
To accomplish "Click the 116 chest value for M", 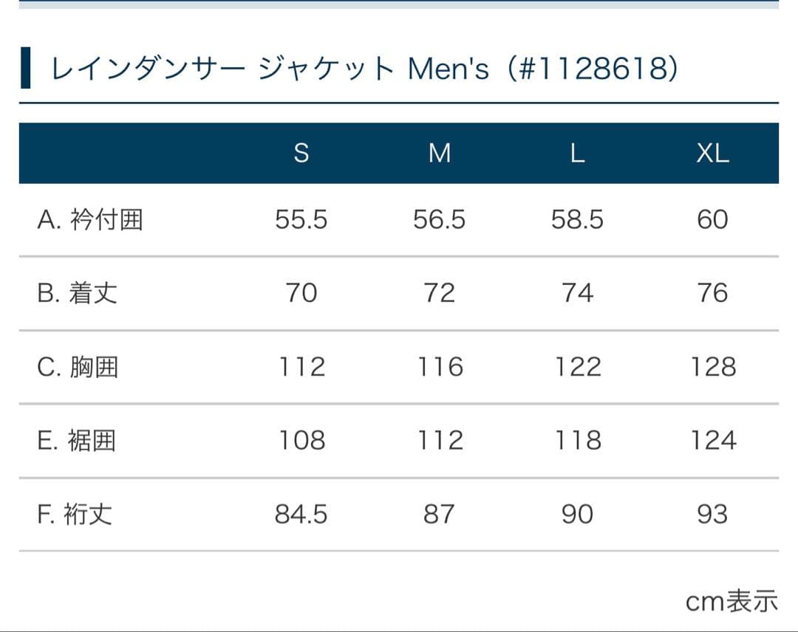I will tap(440, 367).
